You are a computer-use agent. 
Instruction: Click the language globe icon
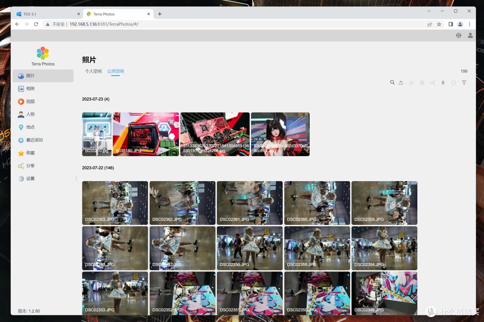(x=459, y=35)
